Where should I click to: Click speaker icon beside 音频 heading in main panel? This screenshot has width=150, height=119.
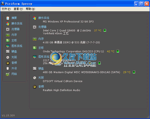35,87
